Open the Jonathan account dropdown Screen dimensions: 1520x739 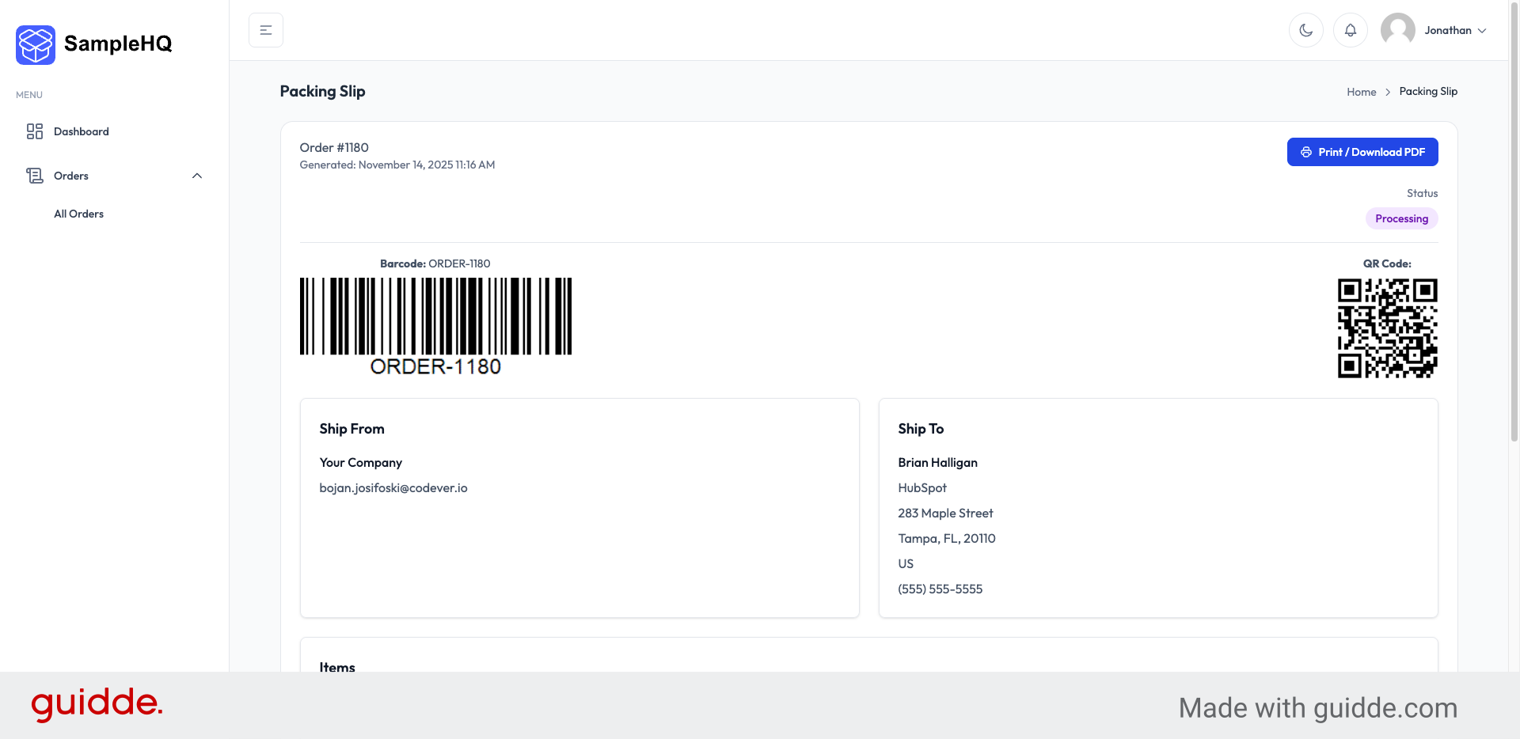tap(1453, 30)
